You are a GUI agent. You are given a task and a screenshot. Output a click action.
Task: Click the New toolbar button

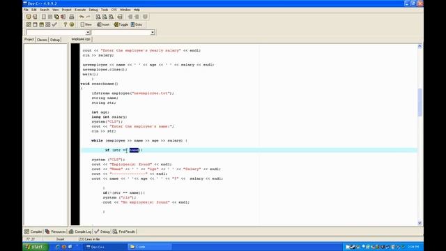point(86,24)
